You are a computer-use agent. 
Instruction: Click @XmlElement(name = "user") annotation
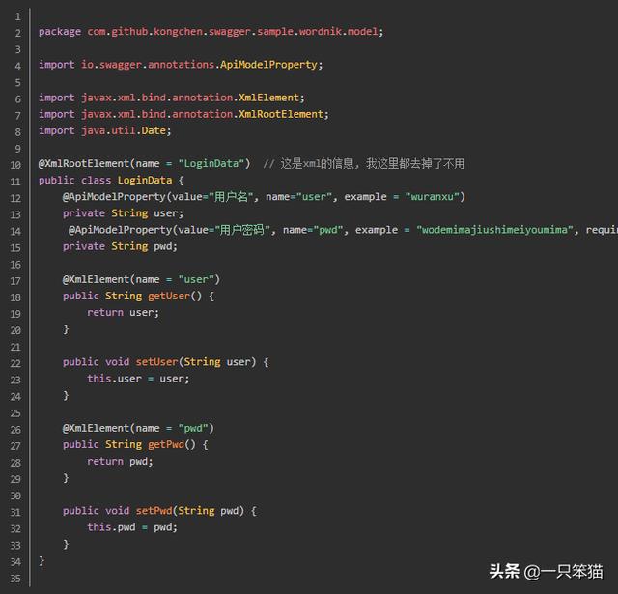(141, 279)
